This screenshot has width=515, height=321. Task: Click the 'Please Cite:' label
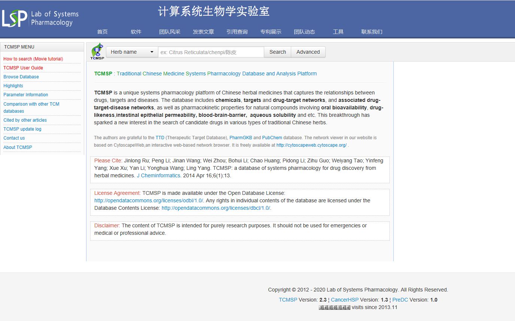[x=108, y=160]
